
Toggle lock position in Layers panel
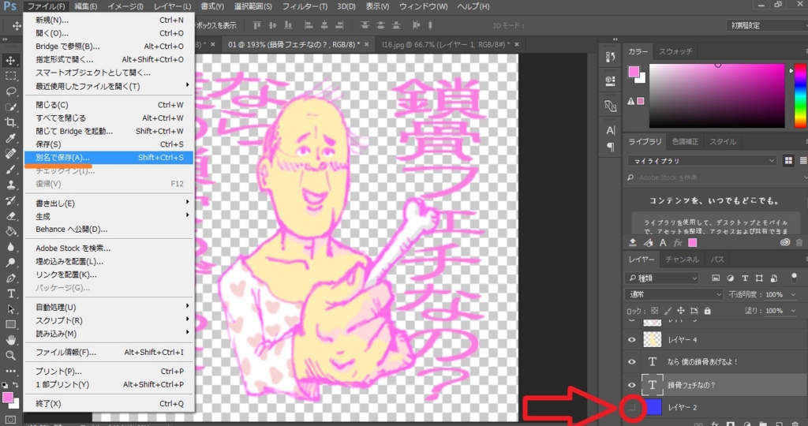point(681,311)
